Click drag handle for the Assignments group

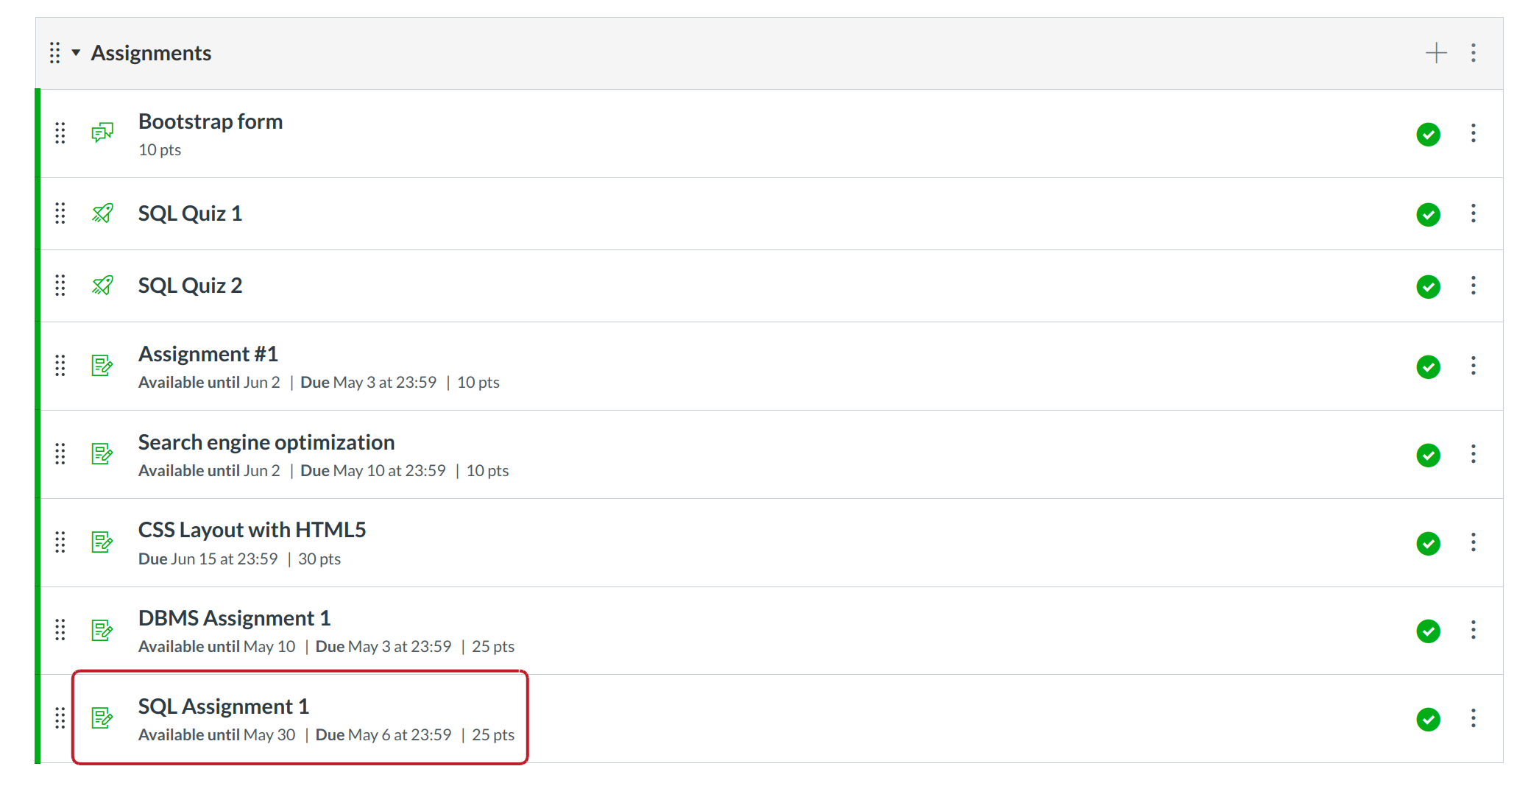click(54, 53)
